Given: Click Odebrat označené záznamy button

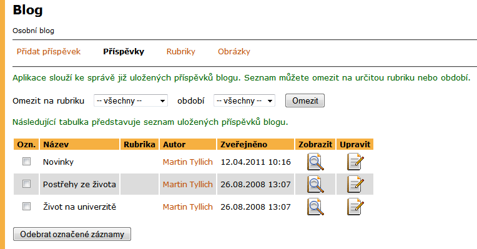Looking at the screenshot, I should [72, 234].
